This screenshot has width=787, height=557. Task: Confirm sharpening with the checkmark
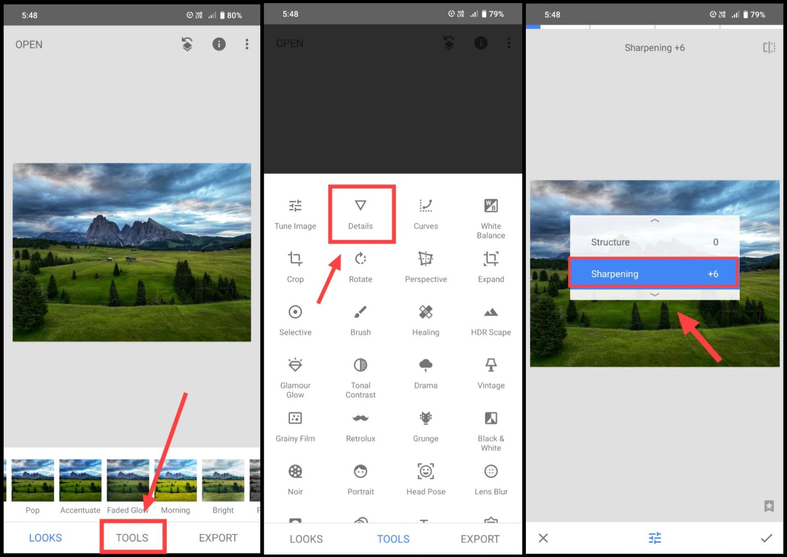[x=766, y=538]
